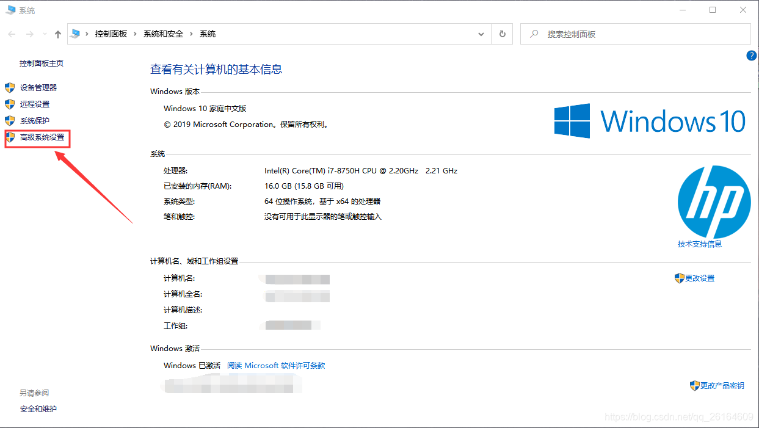
Task: Minimize the 系统 window
Action: click(682, 10)
